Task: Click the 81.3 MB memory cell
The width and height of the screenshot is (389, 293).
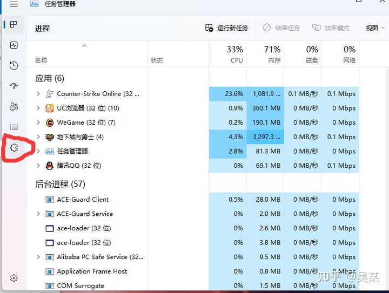Action: pos(265,151)
